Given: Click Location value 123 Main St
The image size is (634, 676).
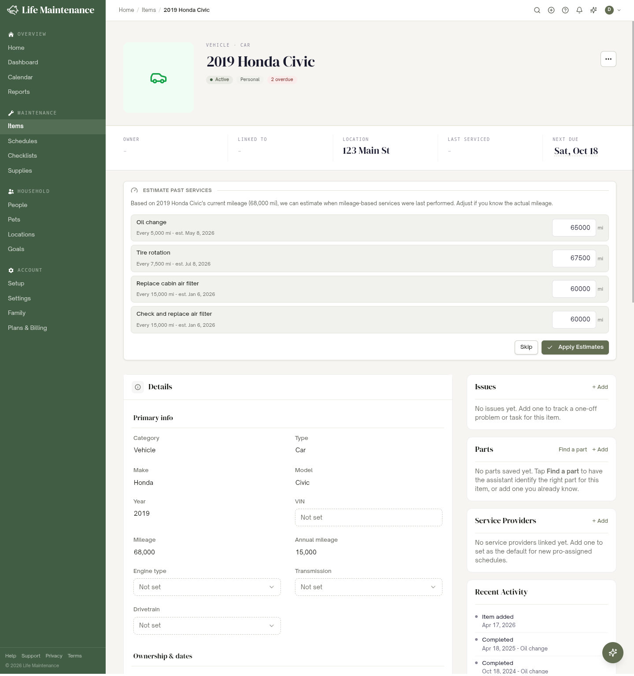Looking at the screenshot, I should 366,151.
